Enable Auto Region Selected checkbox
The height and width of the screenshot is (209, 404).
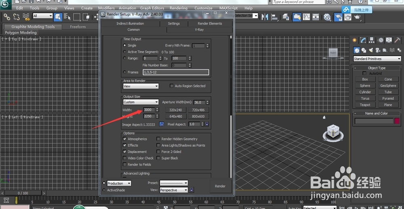coord(172,86)
